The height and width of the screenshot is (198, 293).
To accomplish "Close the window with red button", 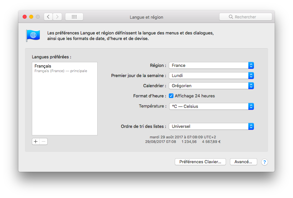I will (25, 17).
